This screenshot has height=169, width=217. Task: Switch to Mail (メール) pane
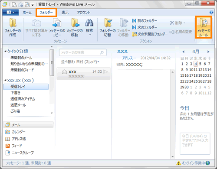tap(29, 125)
